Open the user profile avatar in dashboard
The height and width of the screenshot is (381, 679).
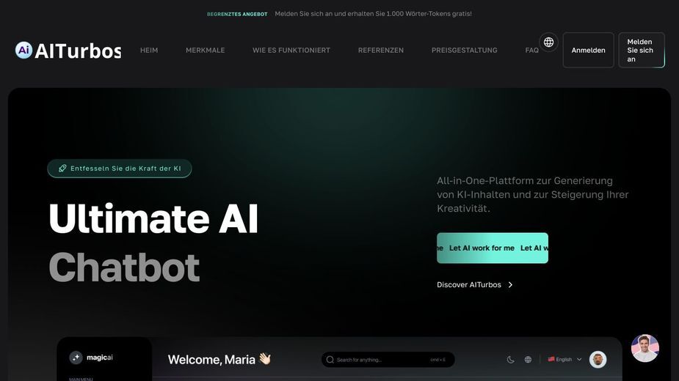click(x=598, y=359)
